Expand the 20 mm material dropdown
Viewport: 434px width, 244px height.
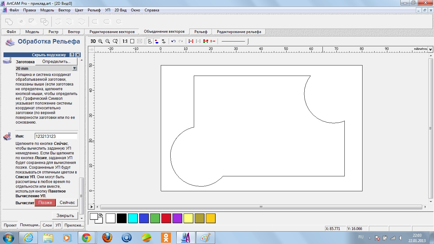point(74,68)
